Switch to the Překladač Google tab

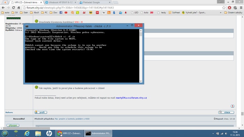click(95, 2)
